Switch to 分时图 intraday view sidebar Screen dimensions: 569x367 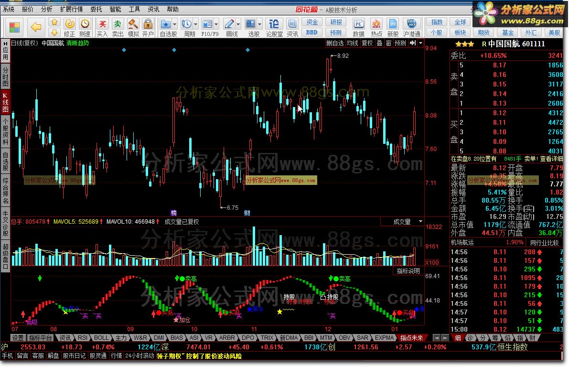pos(5,76)
